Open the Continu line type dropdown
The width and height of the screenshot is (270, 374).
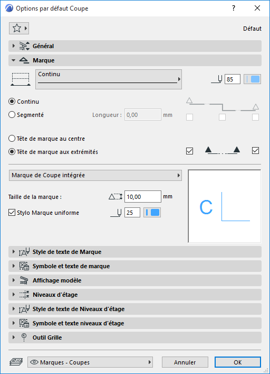[109, 79]
